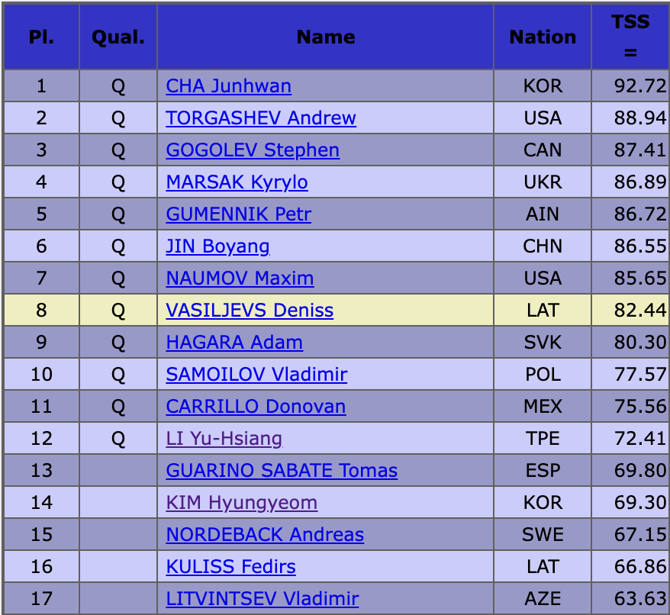This screenshot has height=615, width=670.
Task: Open CARRILLO Donovan's profile link
Action: click(x=256, y=407)
